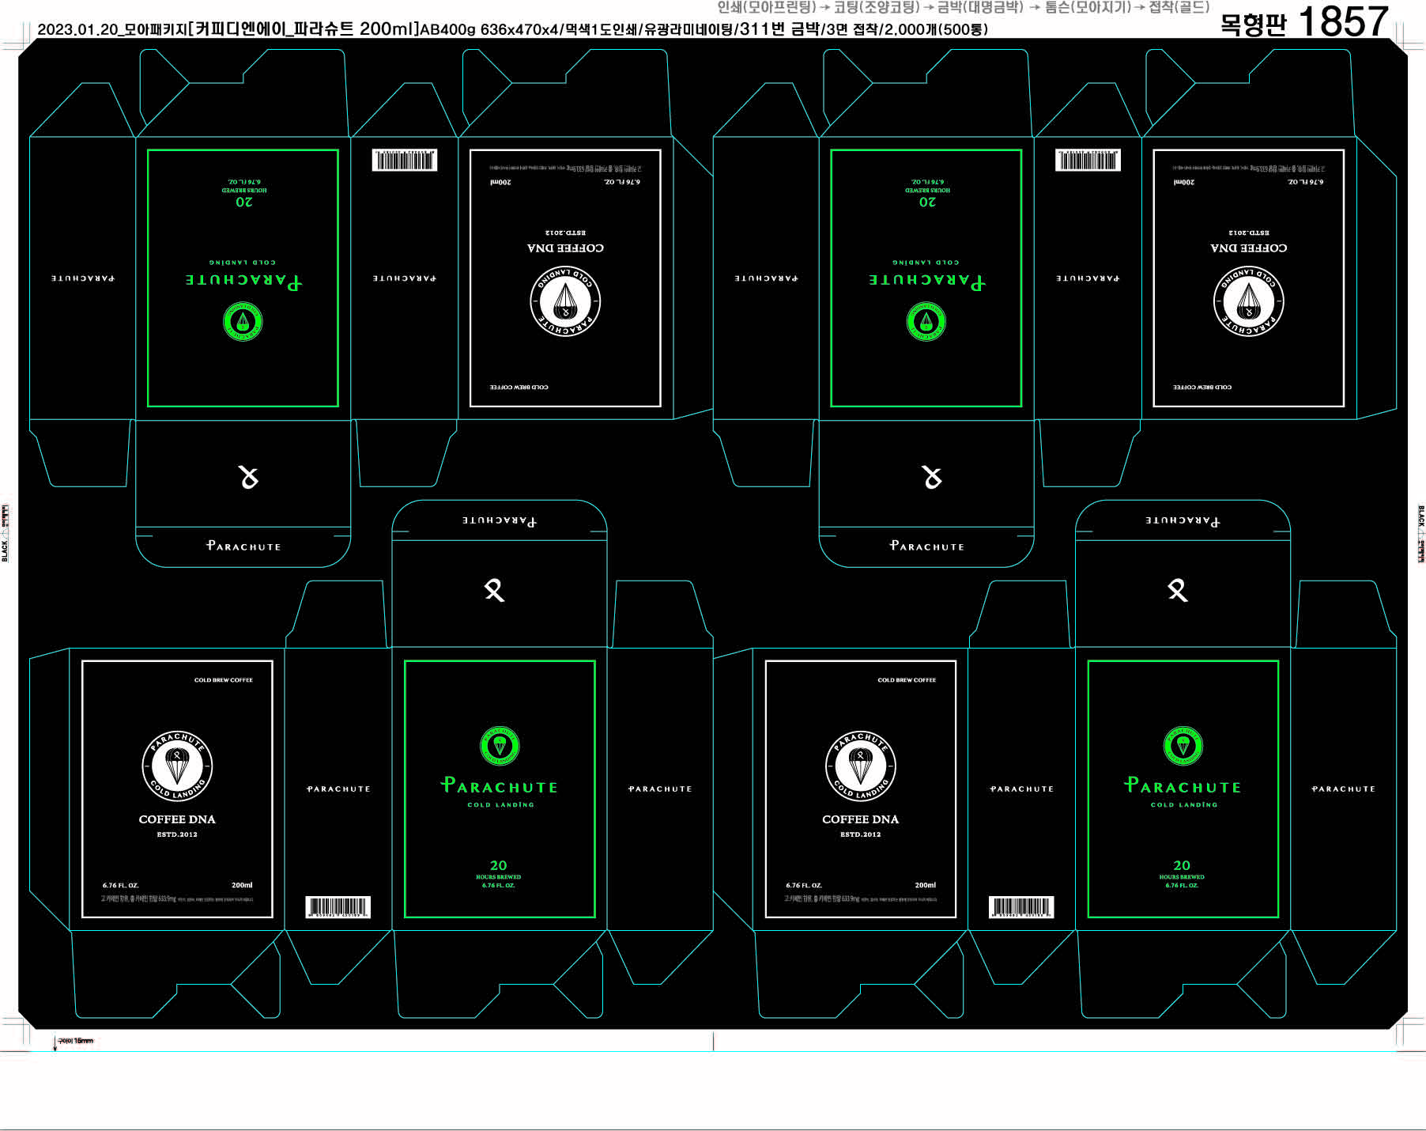Click the green PARACHUTE wordmark in the lower-left upright green panel
Screen dimensions: 1426x1131
coord(499,786)
